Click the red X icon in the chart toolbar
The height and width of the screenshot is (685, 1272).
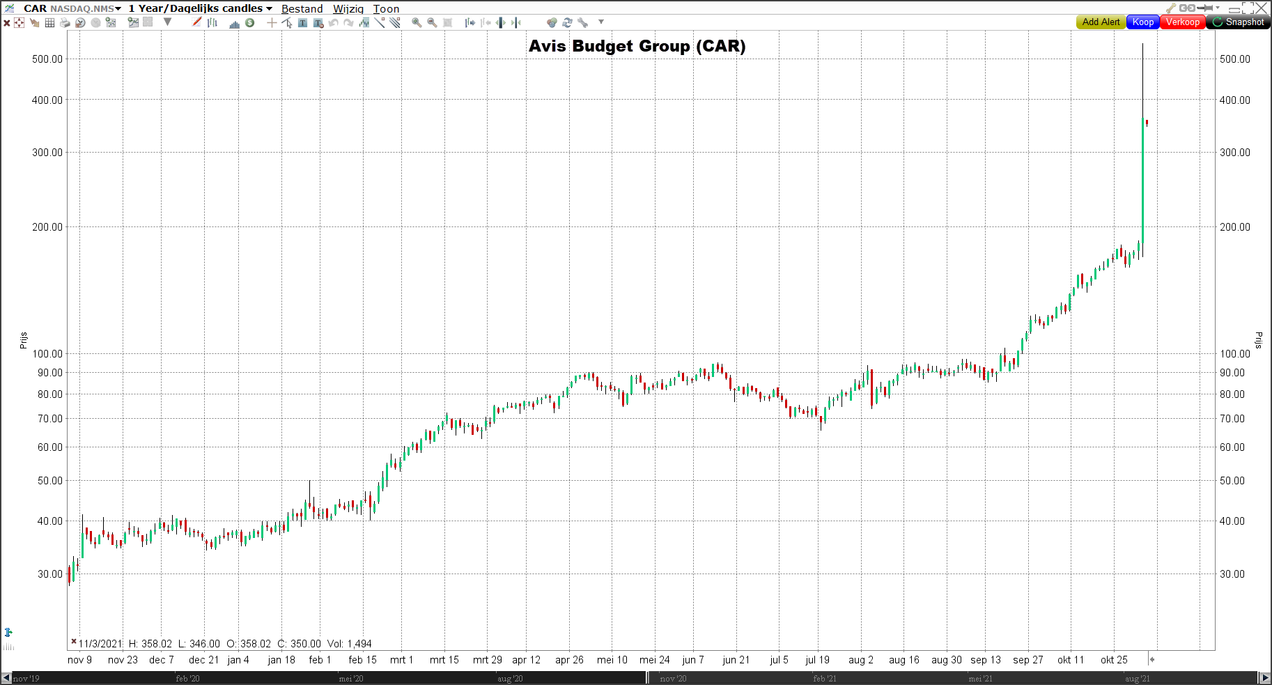coord(7,22)
